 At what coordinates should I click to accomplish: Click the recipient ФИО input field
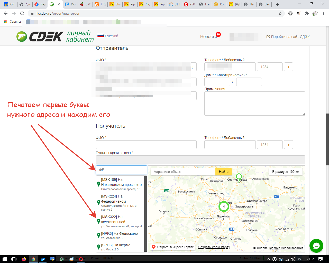pyautogui.click(x=146, y=145)
